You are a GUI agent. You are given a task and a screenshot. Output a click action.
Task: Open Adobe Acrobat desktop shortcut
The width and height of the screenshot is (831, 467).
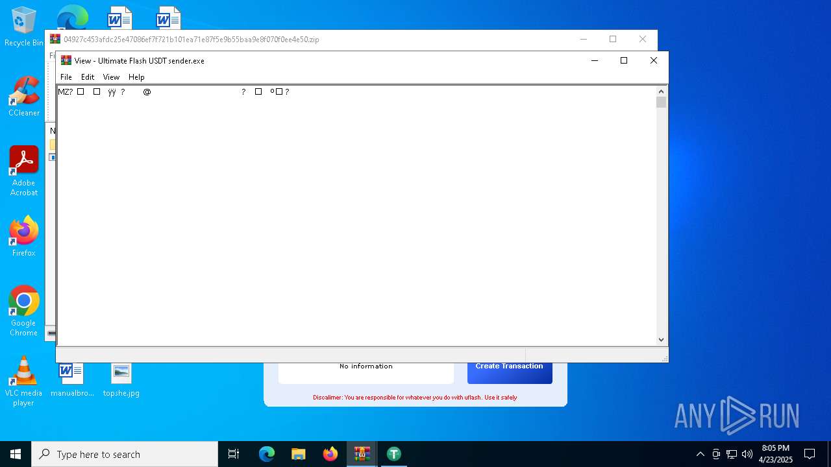tap(24, 171)
